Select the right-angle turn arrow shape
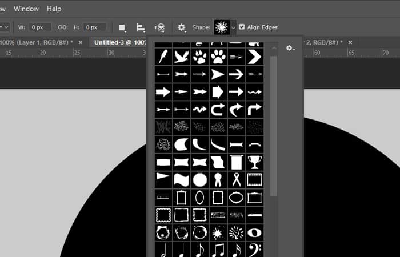This screenshot has width=400, height=257. 255,110
